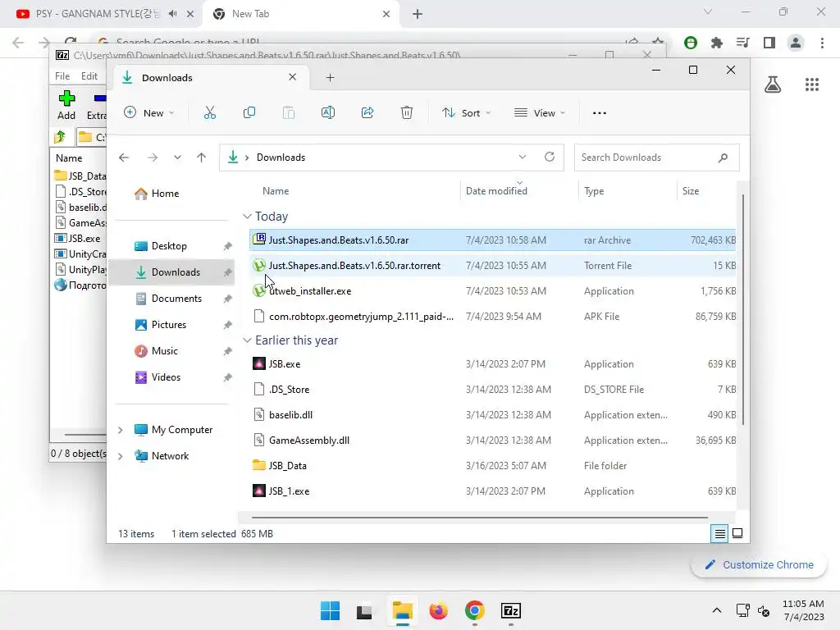The height and width of the screenshot is (630, 840).
Task: Open Desktop in navigation pane
Action: pyautogui.click(x=169, y=246)
